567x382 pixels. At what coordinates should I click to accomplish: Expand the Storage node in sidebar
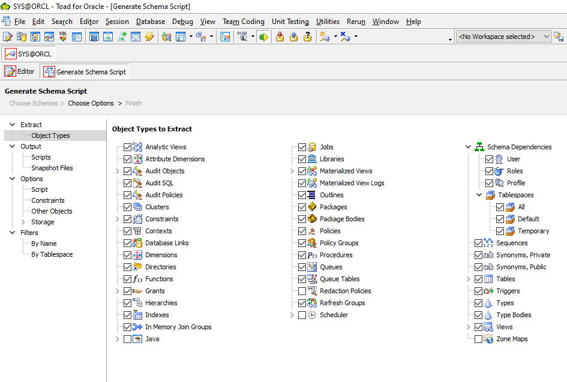(x=23, y=222)
